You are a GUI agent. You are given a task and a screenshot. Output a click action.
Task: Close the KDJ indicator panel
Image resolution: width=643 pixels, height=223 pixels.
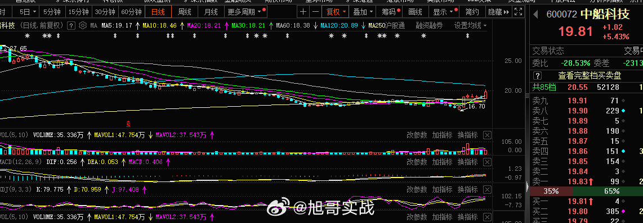487,189
